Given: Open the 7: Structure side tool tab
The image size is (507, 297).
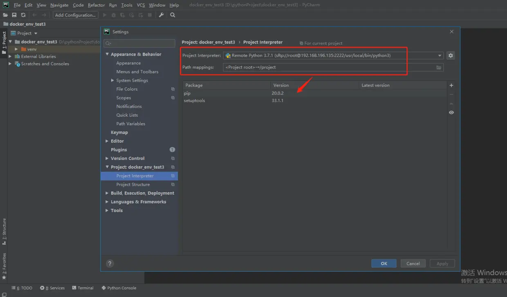Looking at the screenshot, I should (x=4, y=231).
